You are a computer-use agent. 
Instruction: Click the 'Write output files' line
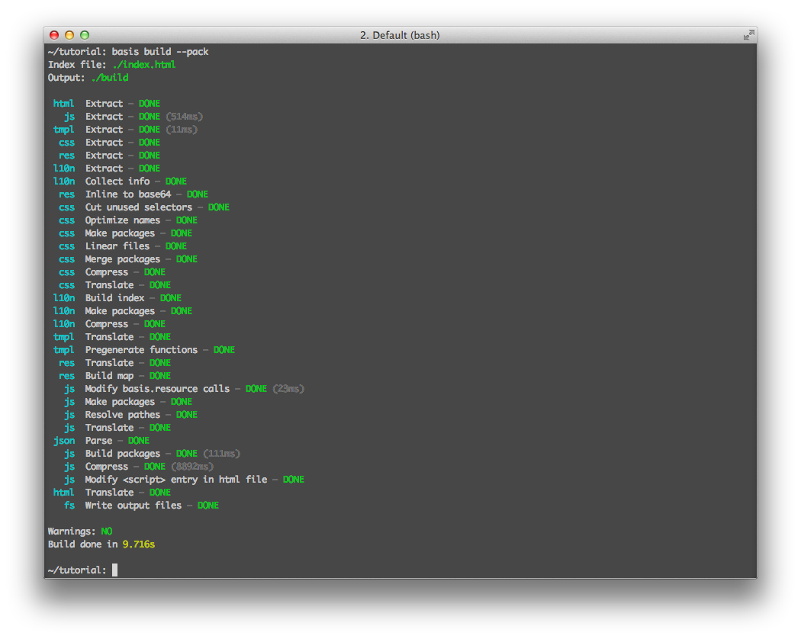point(141,506)
